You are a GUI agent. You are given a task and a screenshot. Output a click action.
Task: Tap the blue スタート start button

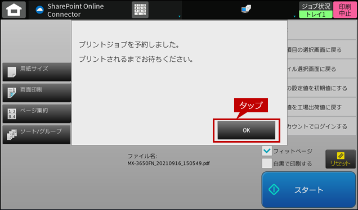click(308, 189)
